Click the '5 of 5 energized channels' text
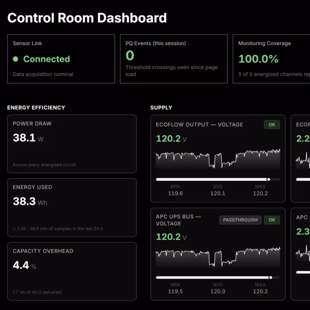The image size is (310, 310). point(274,74)
